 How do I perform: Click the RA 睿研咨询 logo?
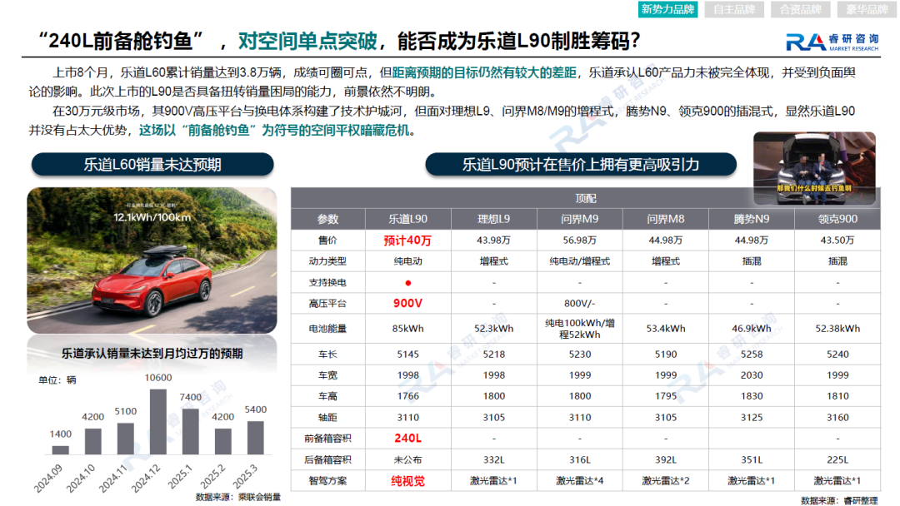832,42
